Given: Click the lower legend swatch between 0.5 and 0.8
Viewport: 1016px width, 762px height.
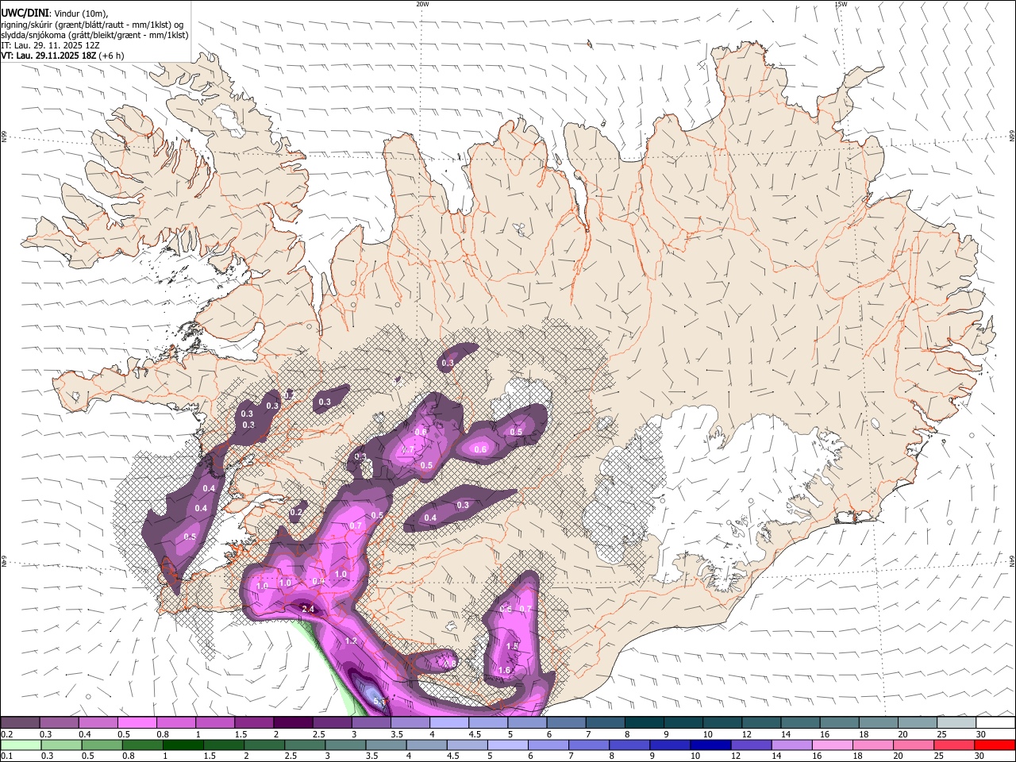Looking at the screenshot, I should point(102,745).
